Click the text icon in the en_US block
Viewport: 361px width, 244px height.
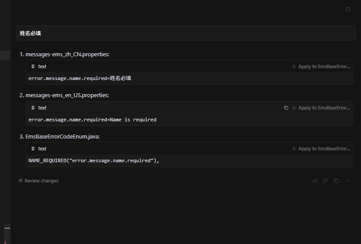pos(33,108)
